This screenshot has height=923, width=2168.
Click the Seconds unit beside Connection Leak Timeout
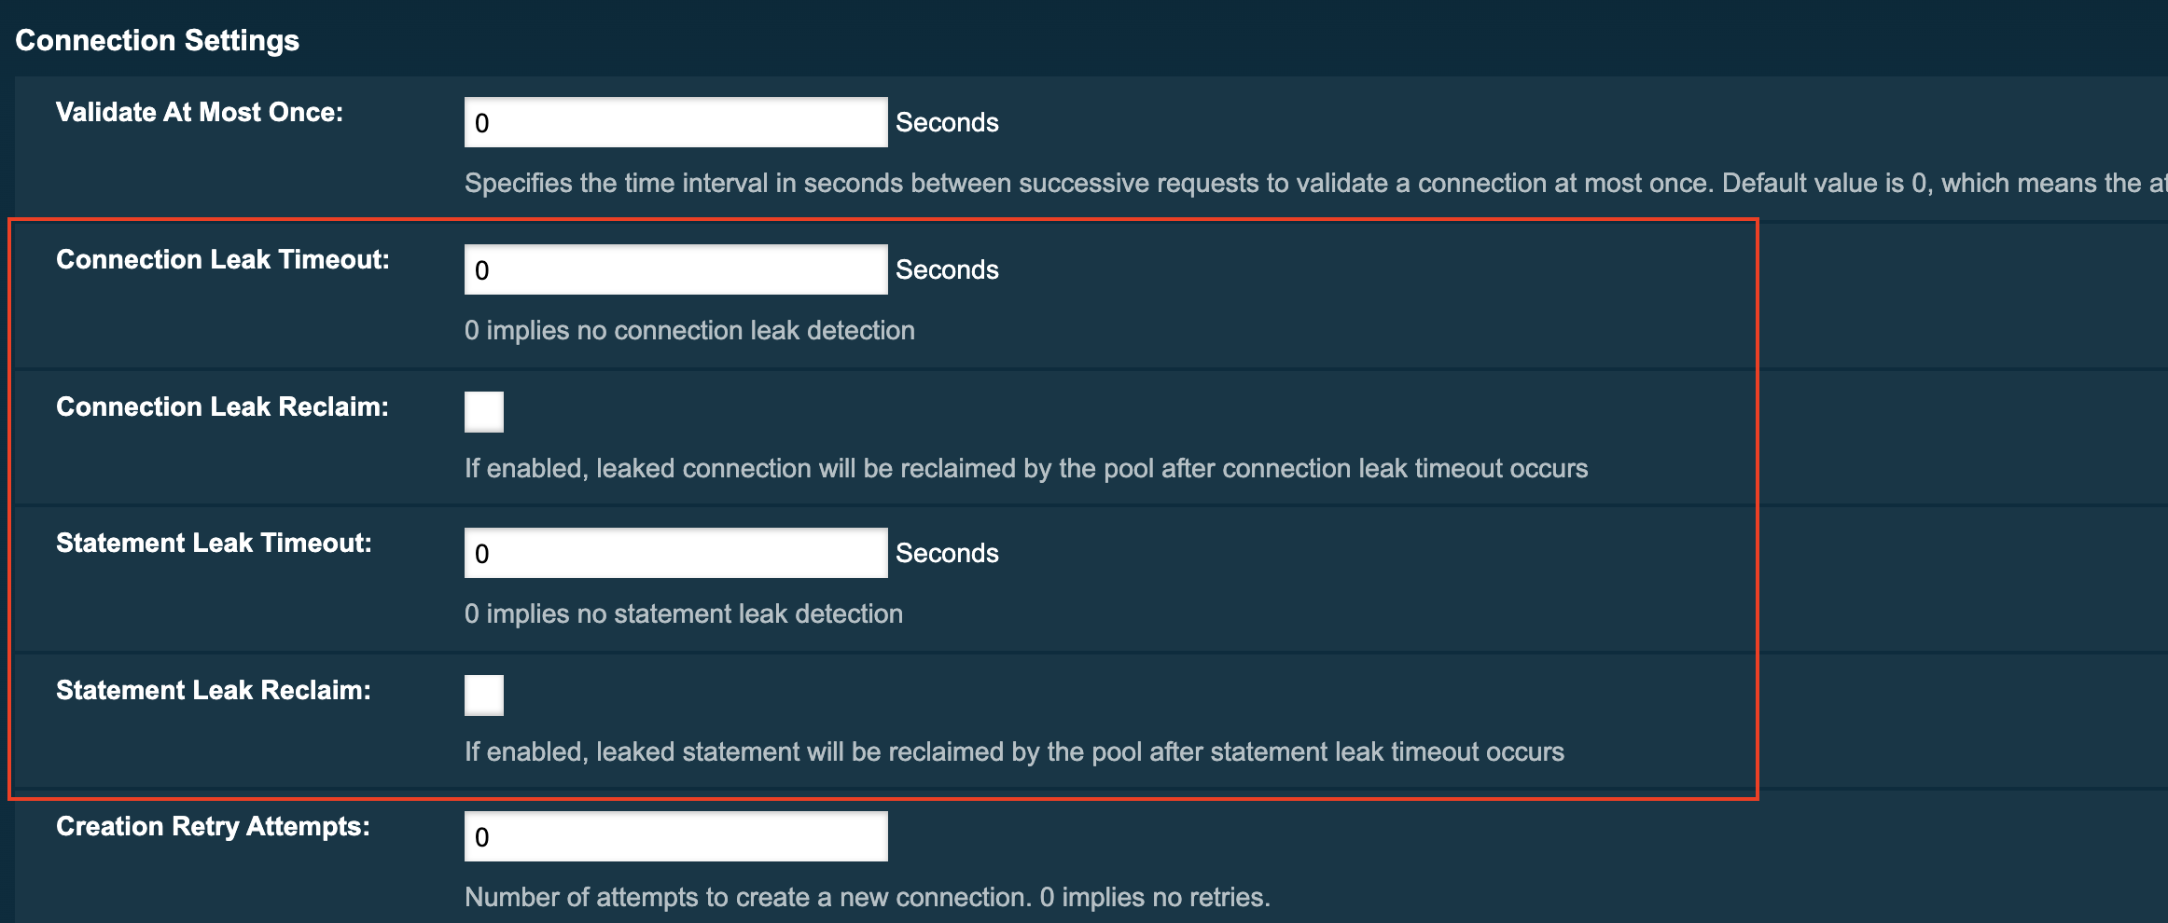point(946,269)
